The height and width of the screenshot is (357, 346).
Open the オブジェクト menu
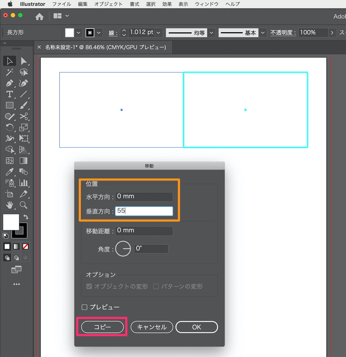(x=108, y=4)
